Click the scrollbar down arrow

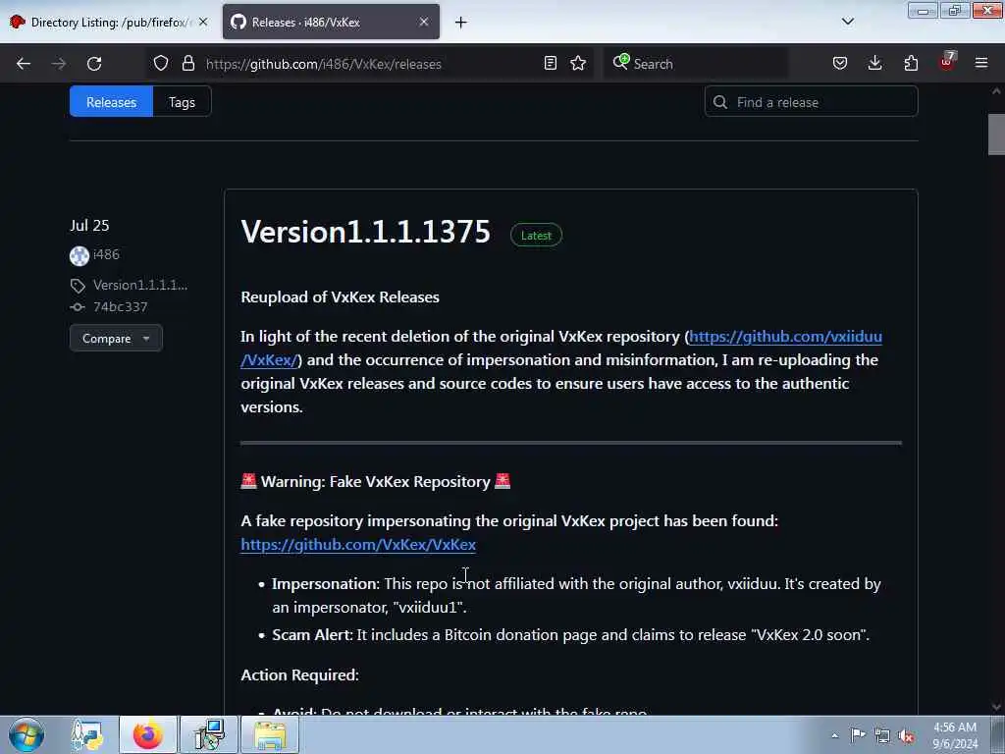[x=996, y=707]
